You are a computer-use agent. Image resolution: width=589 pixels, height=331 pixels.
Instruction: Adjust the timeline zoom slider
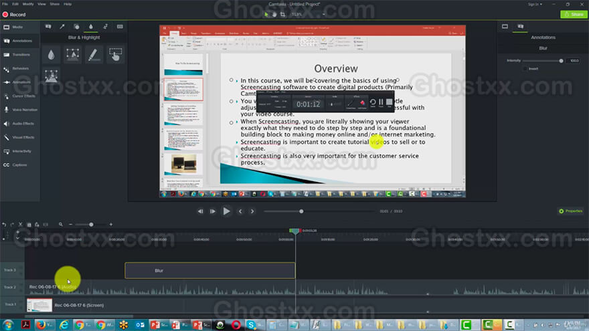click(90, 225)
